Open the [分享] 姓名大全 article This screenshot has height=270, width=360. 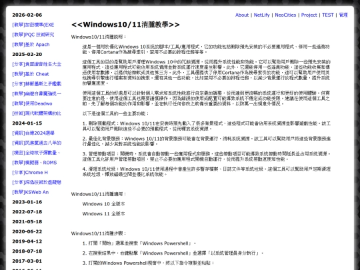tap(37, 64)
